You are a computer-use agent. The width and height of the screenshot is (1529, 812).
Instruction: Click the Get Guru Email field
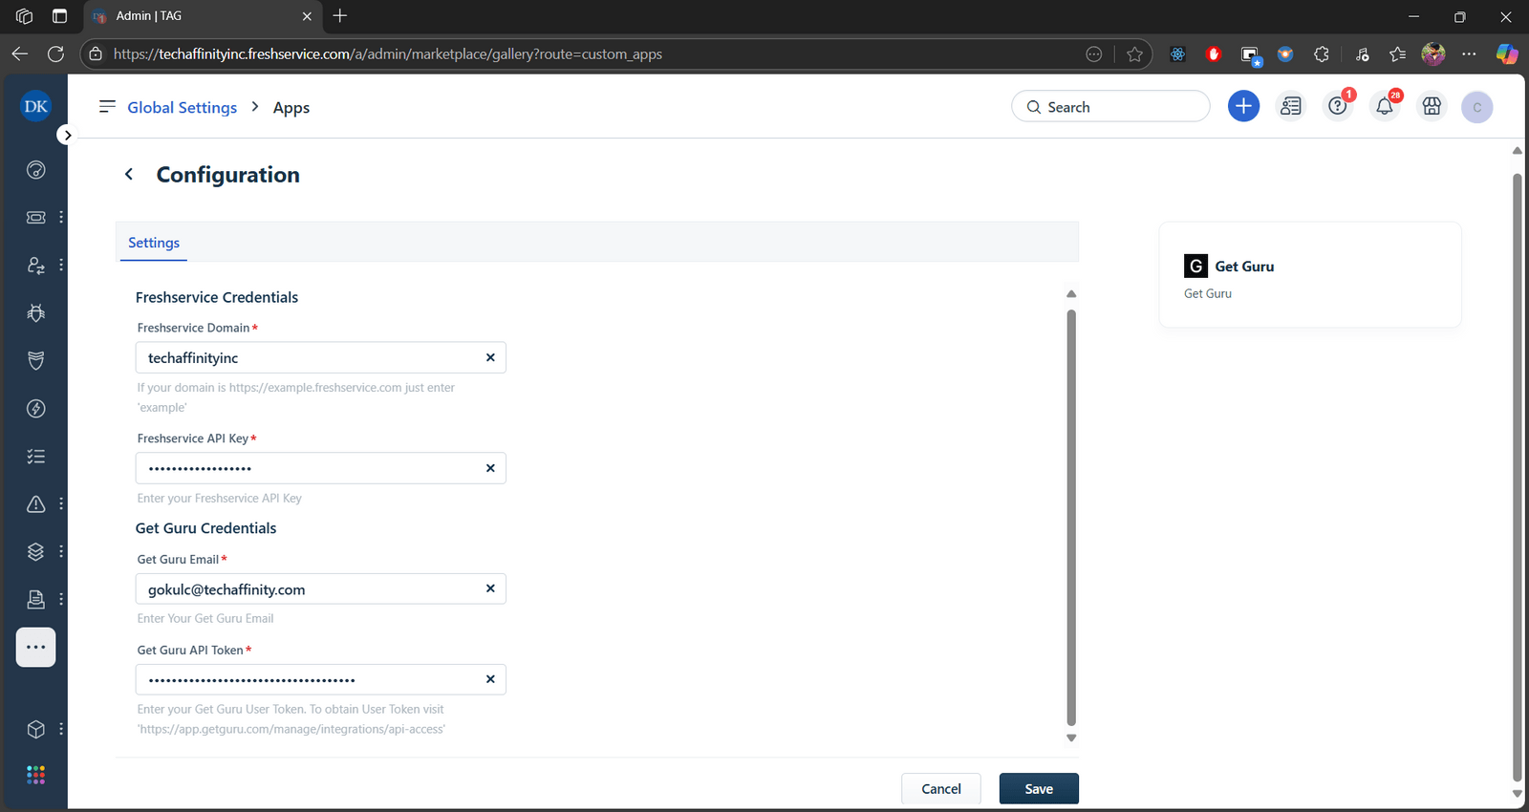point(320,588)
